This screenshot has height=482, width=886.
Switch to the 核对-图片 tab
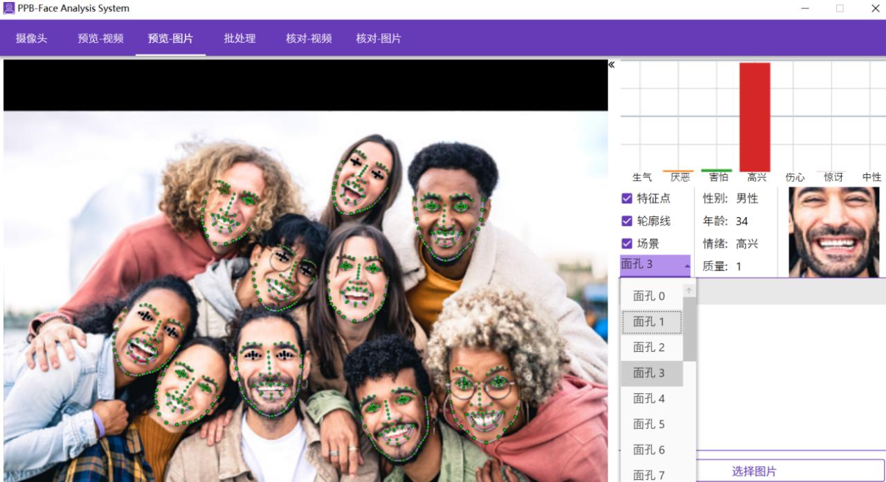[379, 38]
